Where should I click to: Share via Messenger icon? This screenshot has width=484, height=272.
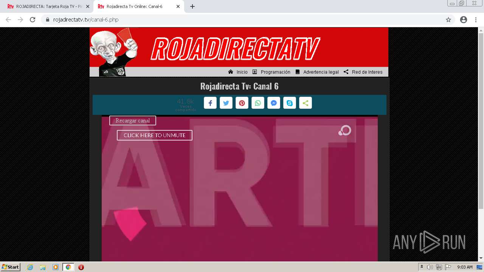274,103
